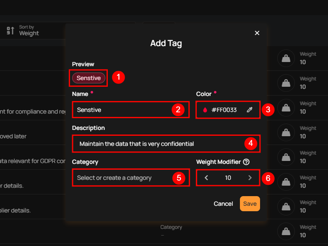Click the weight modifier value 10
Screen dimensions: 328x246
[228, 178]
